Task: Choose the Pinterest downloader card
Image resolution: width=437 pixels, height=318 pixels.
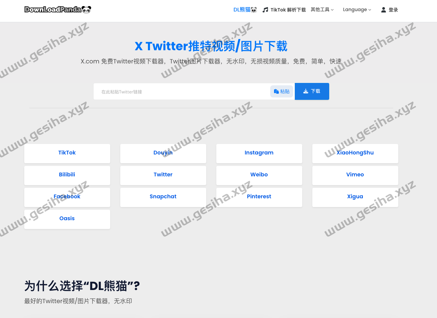Action: click(259, 197)
